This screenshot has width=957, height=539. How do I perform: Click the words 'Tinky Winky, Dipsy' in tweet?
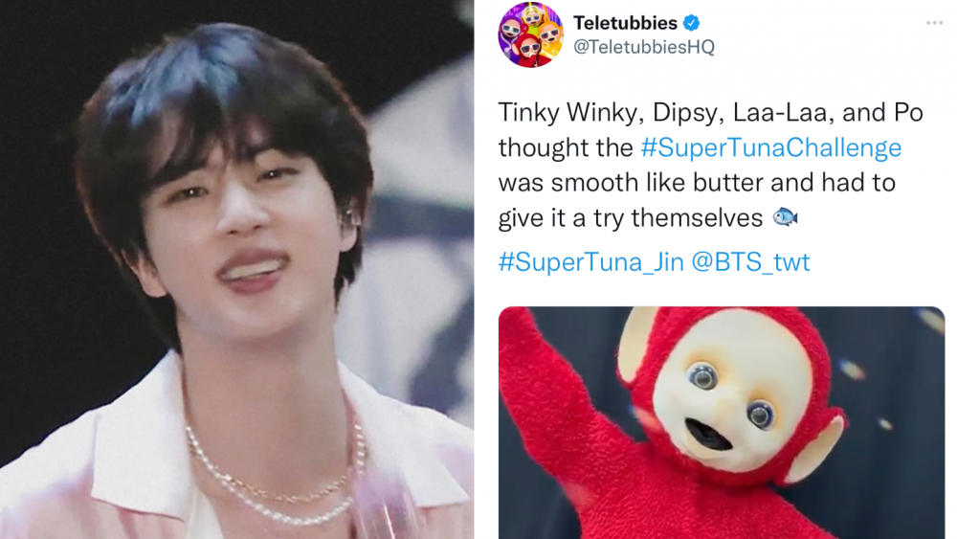(612, 113)
